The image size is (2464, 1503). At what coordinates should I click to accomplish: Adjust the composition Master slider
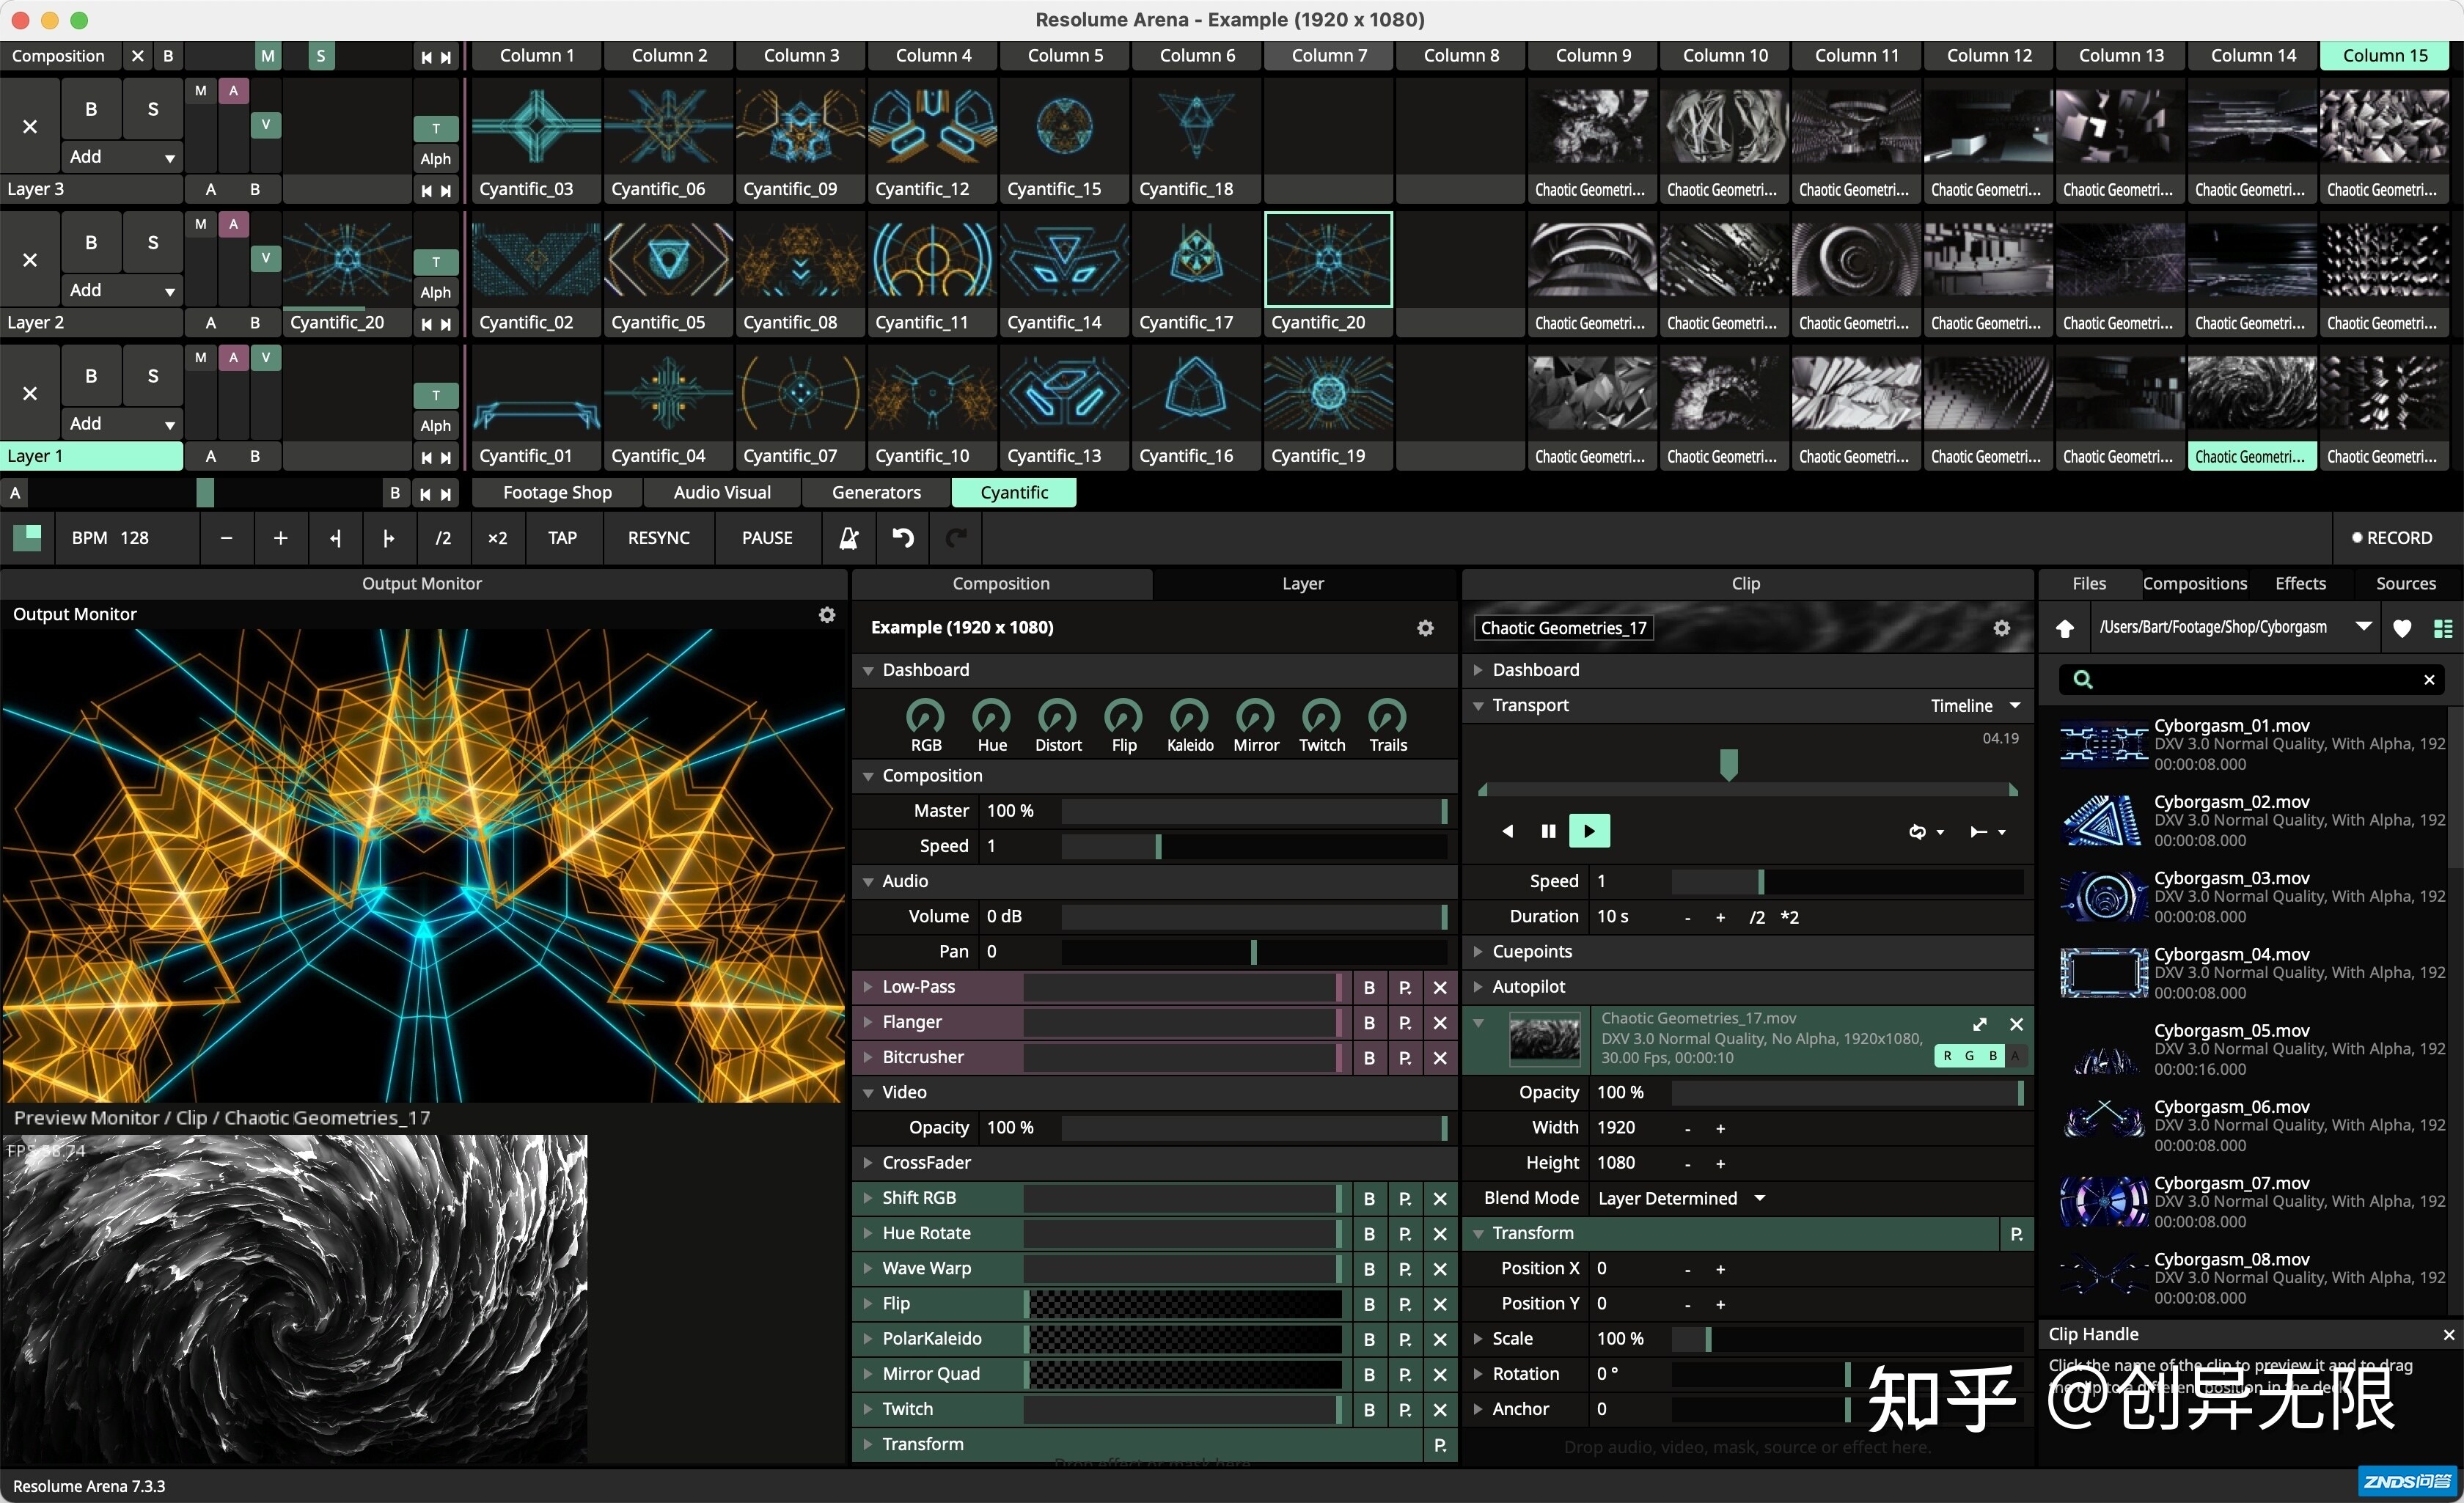pyautogui.click(x=1254, y=811)
